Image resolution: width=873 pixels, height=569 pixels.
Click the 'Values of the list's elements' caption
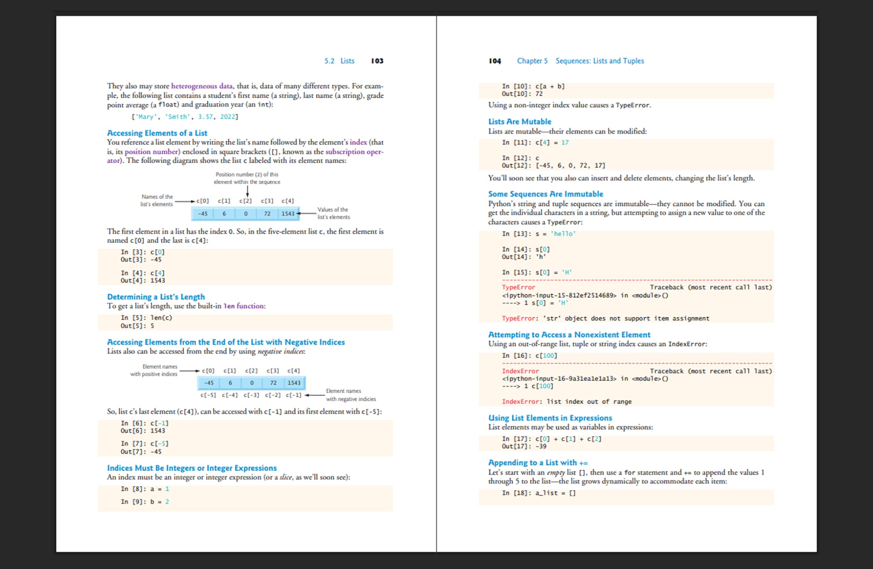click(x=334, y=213)
